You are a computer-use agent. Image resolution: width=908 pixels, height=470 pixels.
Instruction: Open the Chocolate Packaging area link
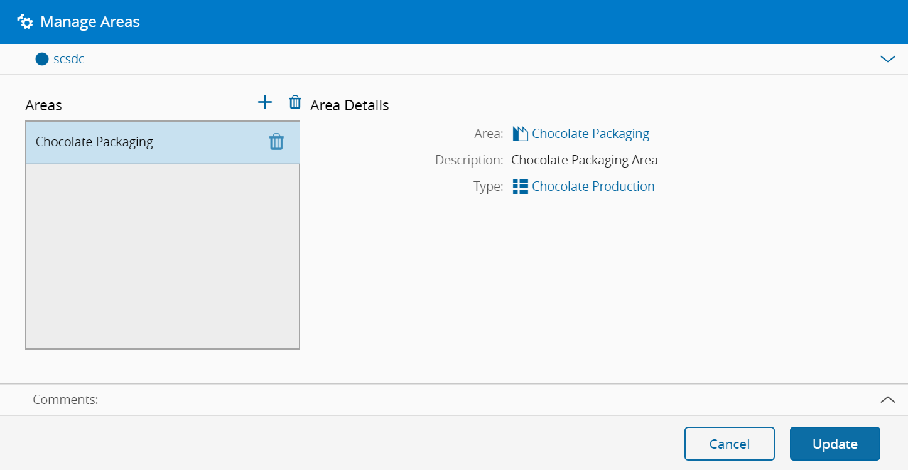pyautogui.click(x=590, y=134)
